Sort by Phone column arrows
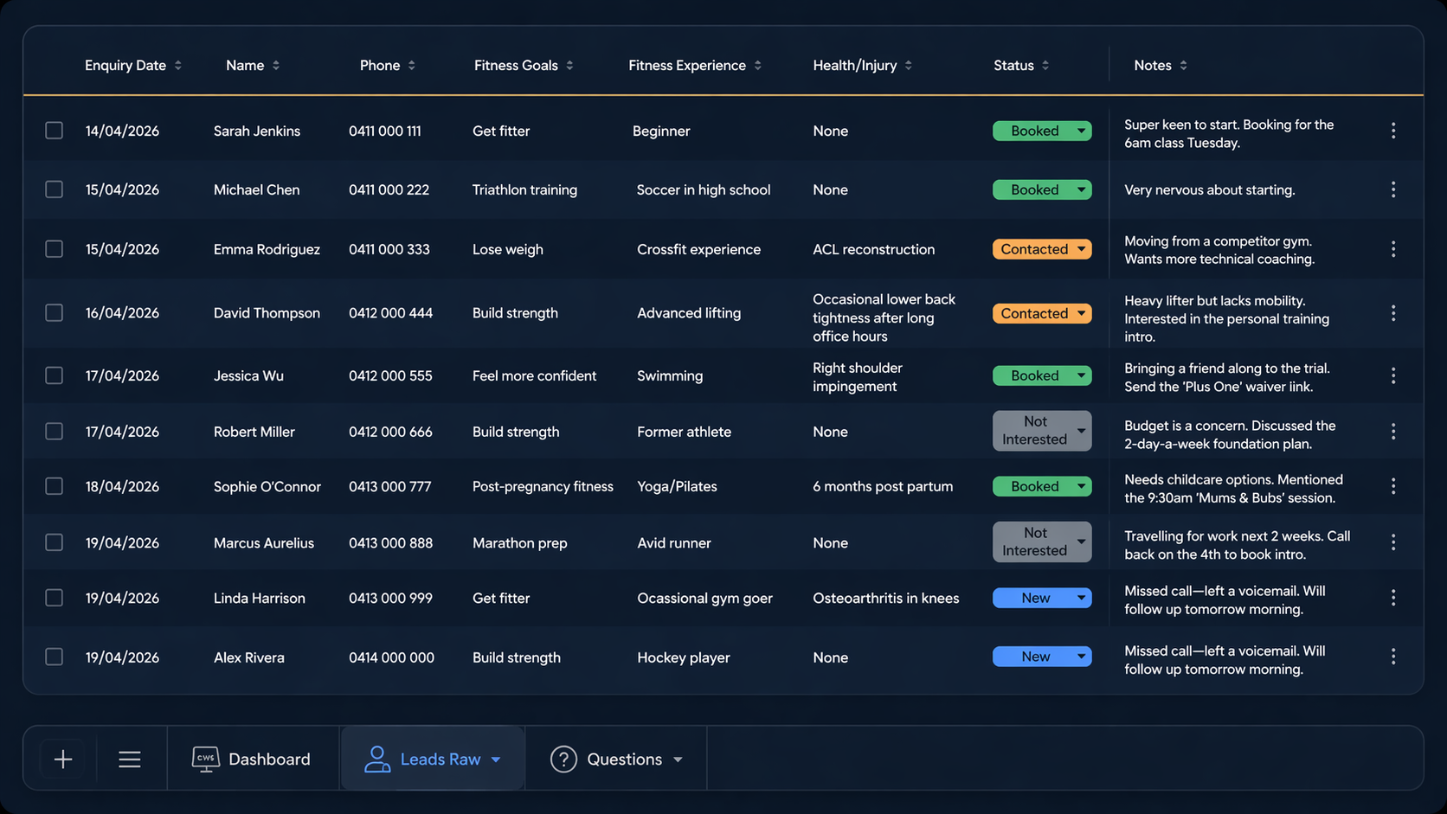This screenshot has height=814, width=1447. click(412, 66)
